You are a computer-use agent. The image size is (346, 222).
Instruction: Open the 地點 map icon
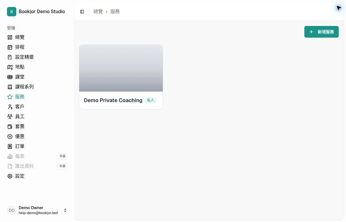point(10,67)
